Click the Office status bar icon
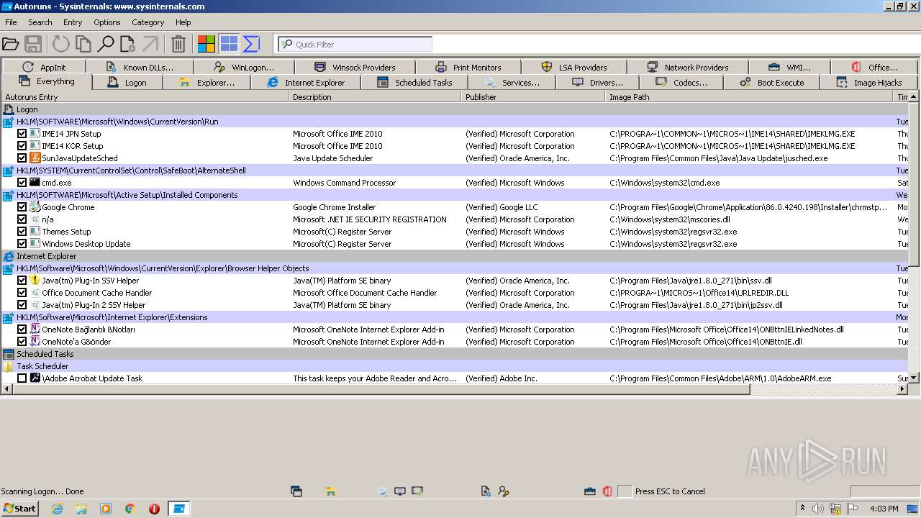Viewport: 921px width, 518px height. (x=607, y=491)
